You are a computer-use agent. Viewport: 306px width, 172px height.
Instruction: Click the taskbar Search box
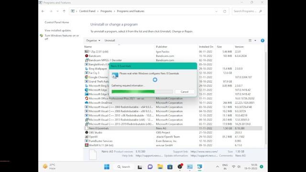(124, 167)
